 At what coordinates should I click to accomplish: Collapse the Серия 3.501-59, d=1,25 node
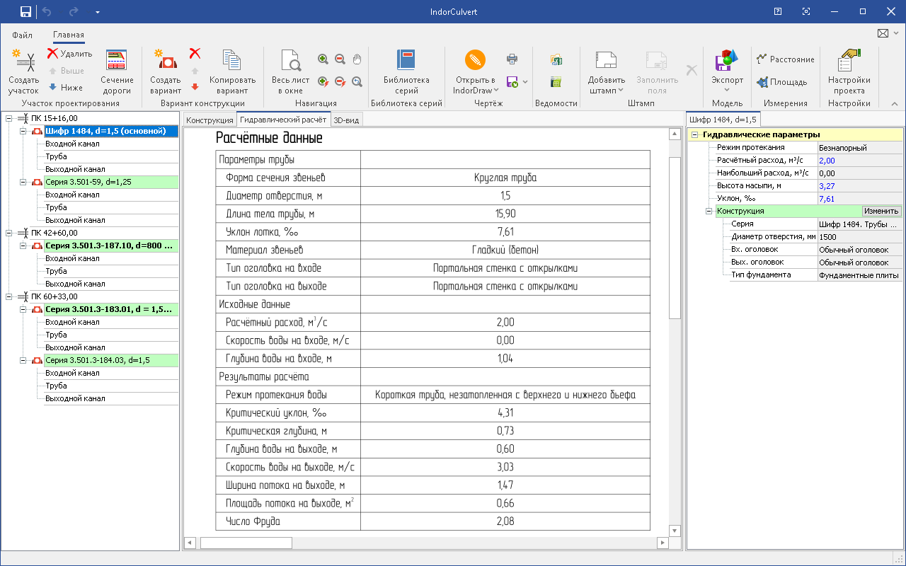tap(23, 182)
